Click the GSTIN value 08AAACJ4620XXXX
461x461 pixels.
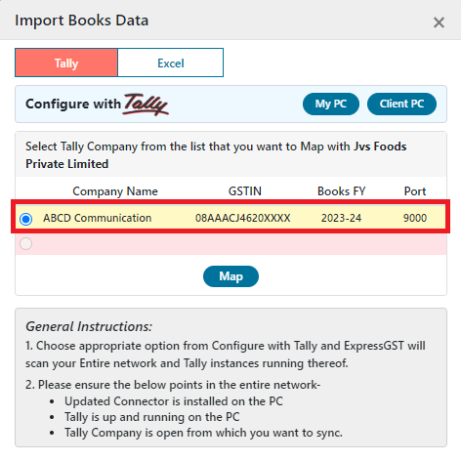click(243, 218)
